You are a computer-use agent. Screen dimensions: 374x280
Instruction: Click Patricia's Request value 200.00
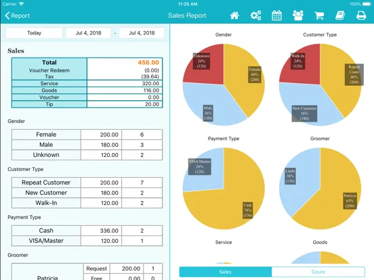131,269
